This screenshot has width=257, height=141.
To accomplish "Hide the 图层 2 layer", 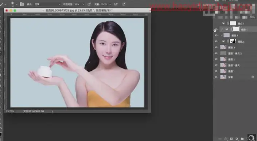I will pyautogui.click(x=216, y=59).
